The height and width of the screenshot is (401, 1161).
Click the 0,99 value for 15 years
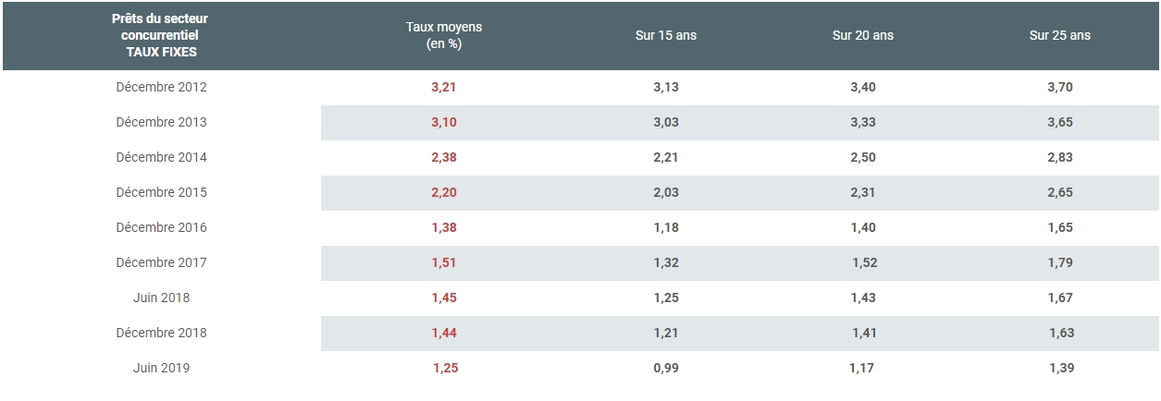[666, 368]
